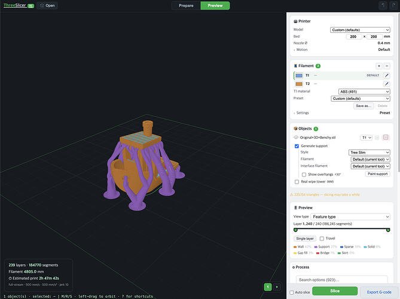Image resolution: width=400 pixels, height=299 pixels.
Task: Click the Export G-code button
Action: pyautogui.click(x=379, y=292)
